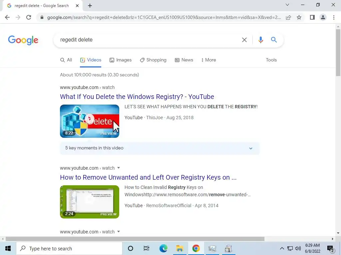Go to Google home via the logo
The image size is (341, 255).
tap(23, 40)
